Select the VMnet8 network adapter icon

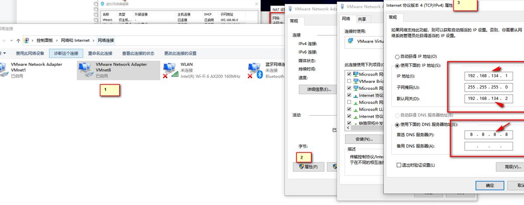pos(86,70)
